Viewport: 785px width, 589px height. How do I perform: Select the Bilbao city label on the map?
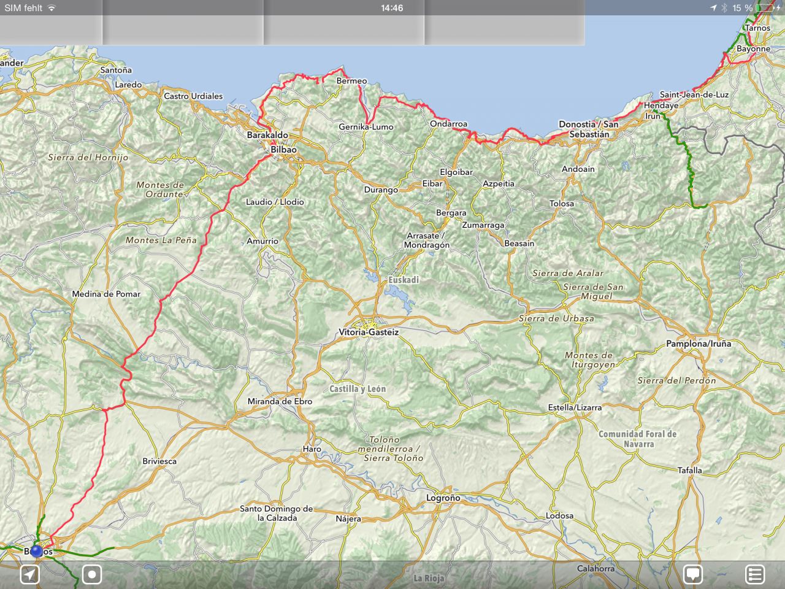tap(283, 149)
